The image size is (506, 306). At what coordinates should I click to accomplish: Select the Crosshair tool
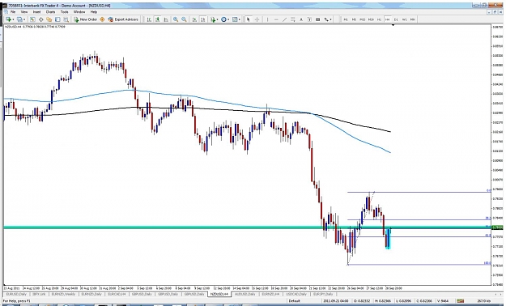click(257, 19)
